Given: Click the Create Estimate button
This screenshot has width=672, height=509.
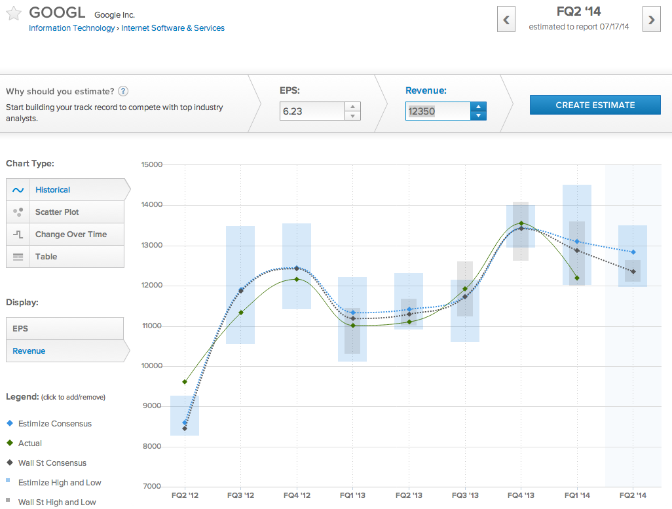Looking at the screenshot, I should pyautogui.click(x=595, y=105).
